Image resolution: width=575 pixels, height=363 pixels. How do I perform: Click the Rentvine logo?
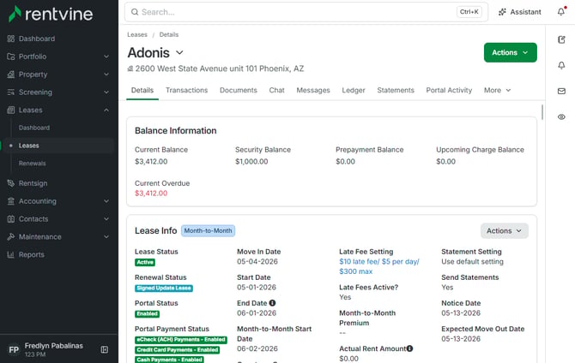(x=51, y=14)
